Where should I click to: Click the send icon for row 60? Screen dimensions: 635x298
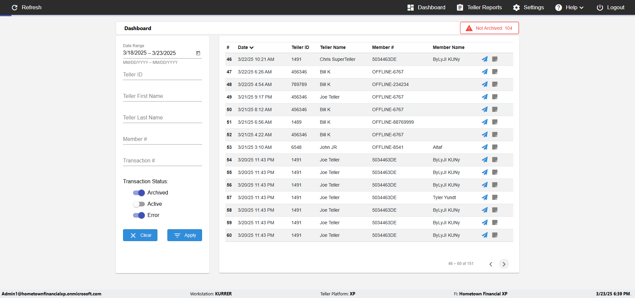click(x=485, y=235)
